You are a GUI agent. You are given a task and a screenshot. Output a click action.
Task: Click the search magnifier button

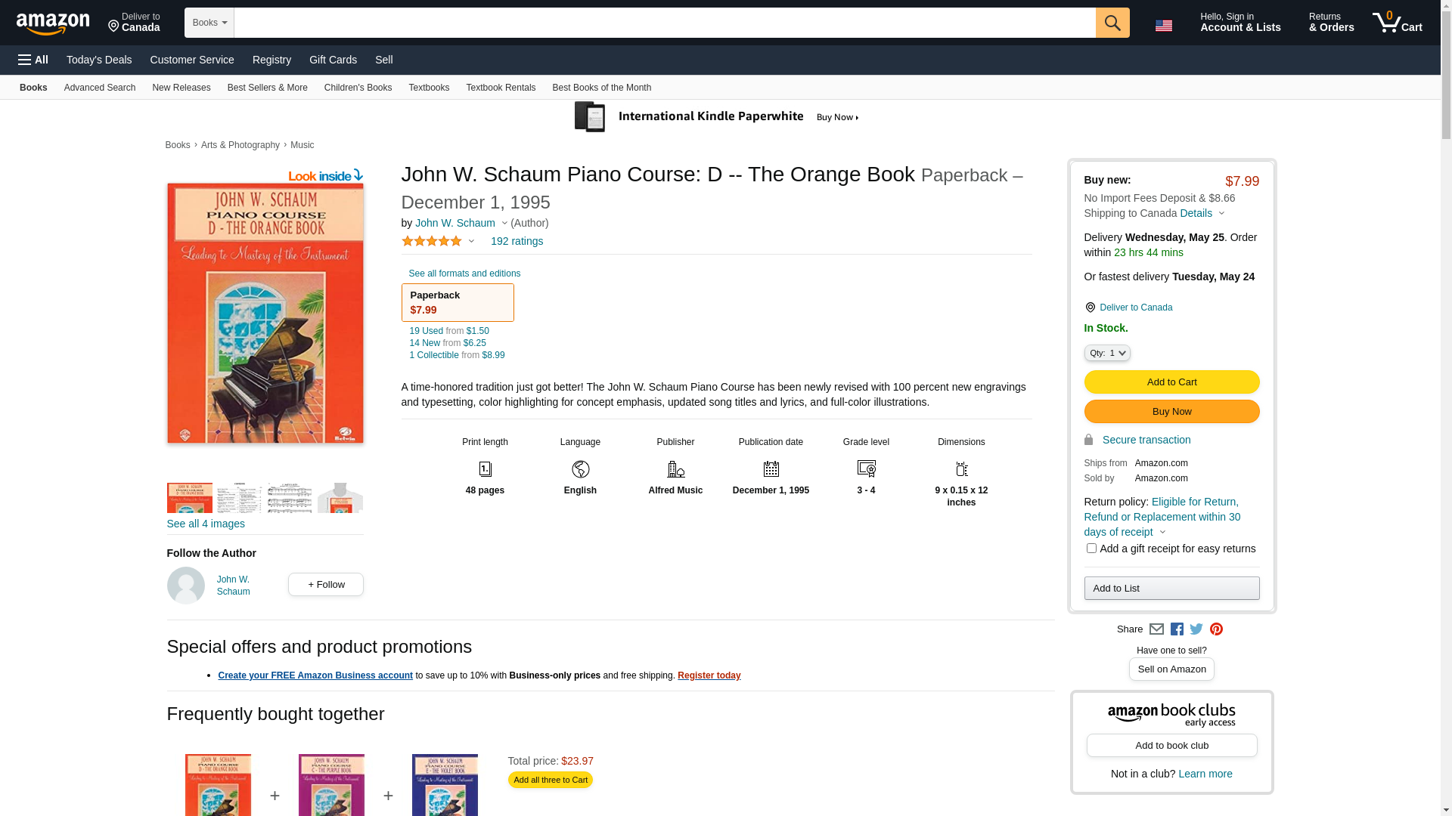click(x=1112, y=23)
